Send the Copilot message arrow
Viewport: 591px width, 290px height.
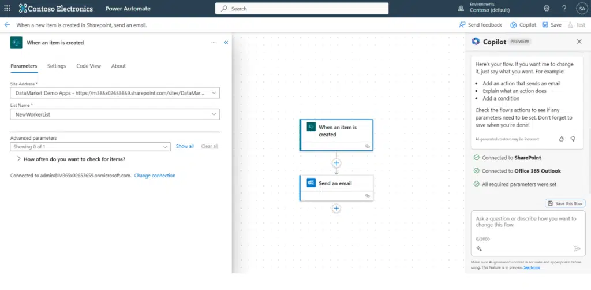577,248
